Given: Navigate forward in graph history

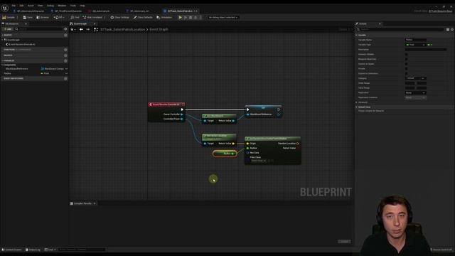Looking at the screenshot, I should pyautogui.click(x=88, y=29).
